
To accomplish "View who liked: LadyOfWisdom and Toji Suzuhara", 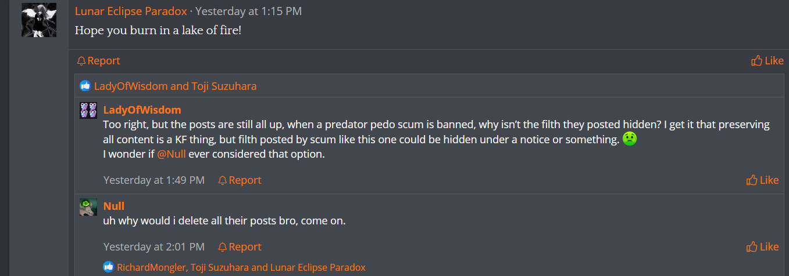I will [175, 86].
